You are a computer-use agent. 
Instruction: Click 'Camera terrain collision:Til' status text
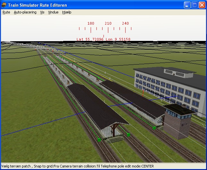[x=80, y=166]
